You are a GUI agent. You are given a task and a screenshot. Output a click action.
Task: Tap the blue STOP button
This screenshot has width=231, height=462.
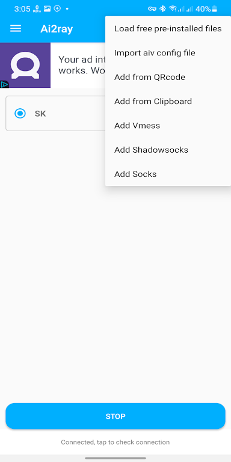[x=115, y=416]
